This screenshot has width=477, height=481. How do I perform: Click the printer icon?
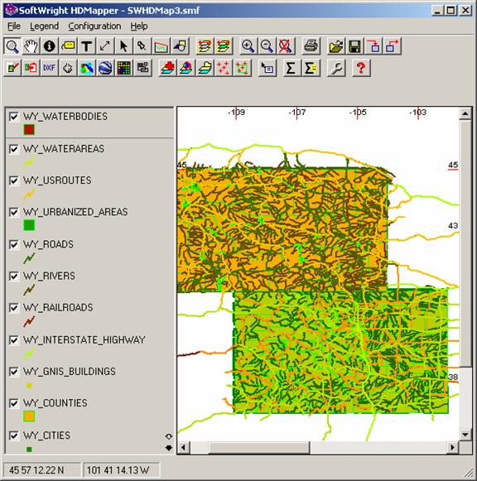click(x=311, y=46)
